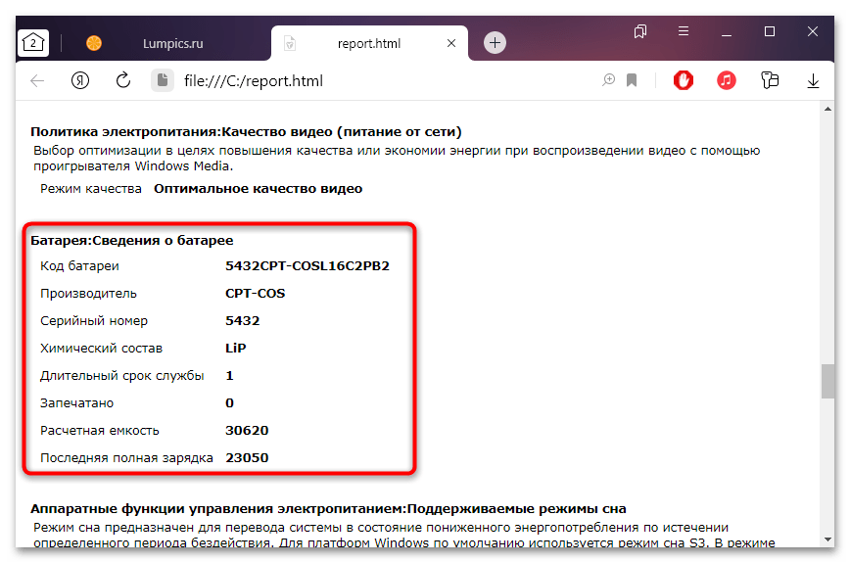Select the report.html tab
Viewport: 850px width, 563px height.
click(368, 43)
